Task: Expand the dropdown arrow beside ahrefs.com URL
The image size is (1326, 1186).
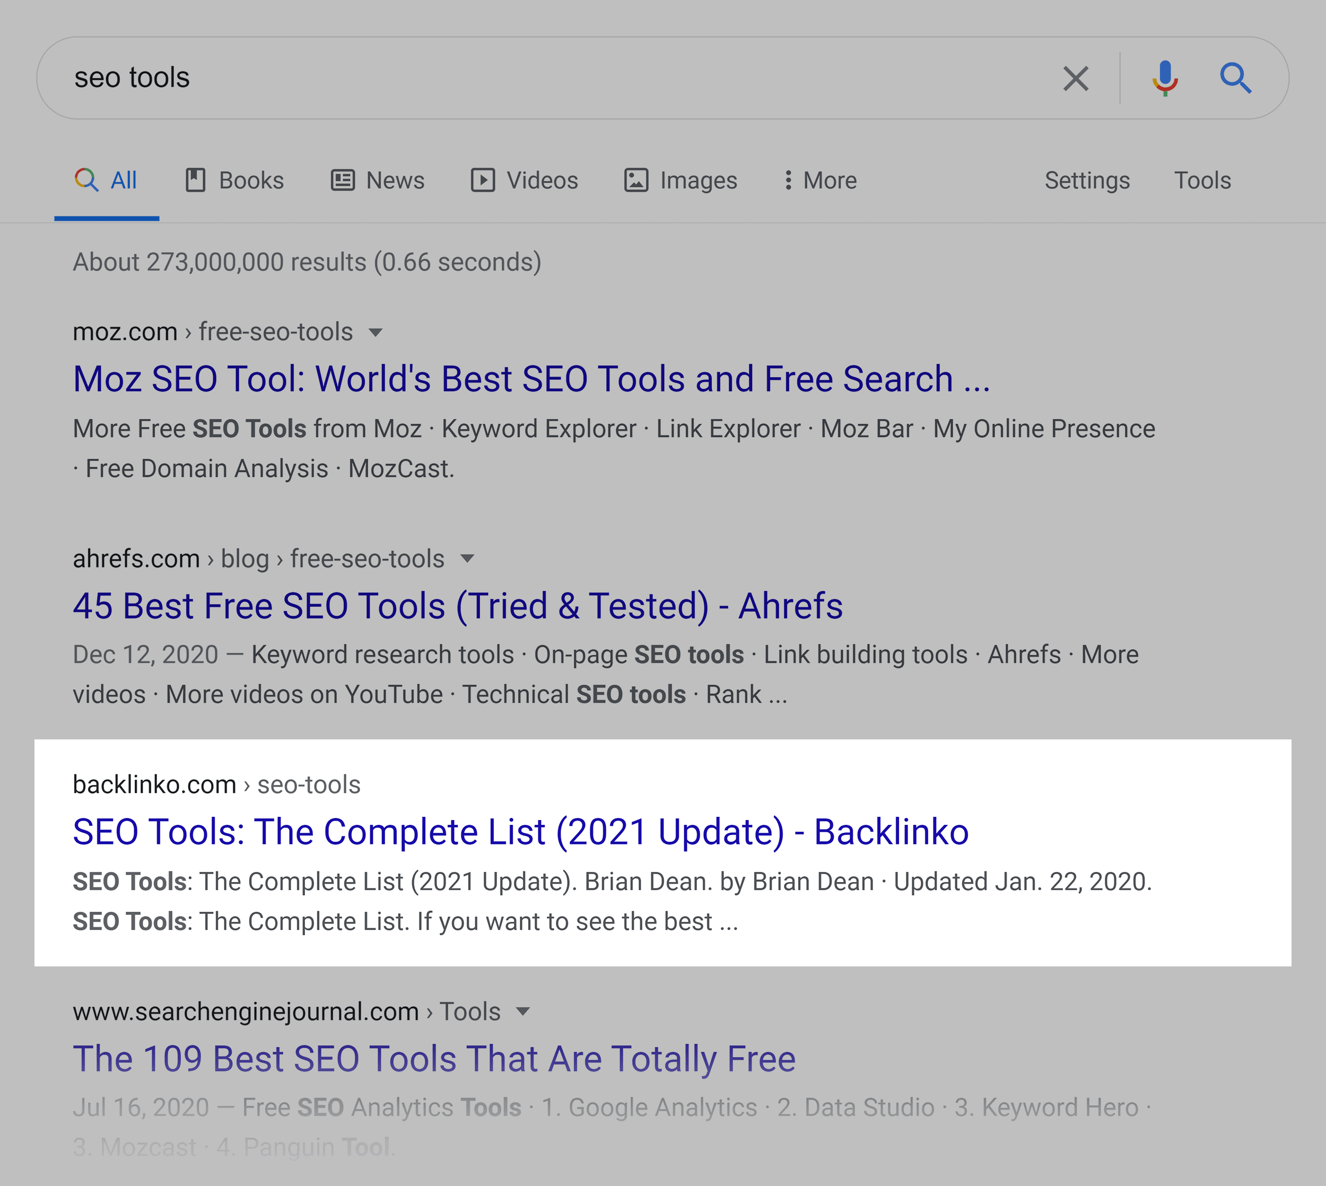Action: click(467, 559)
